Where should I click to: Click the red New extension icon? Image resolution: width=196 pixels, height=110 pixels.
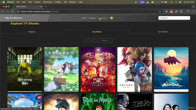click(171, 12)
